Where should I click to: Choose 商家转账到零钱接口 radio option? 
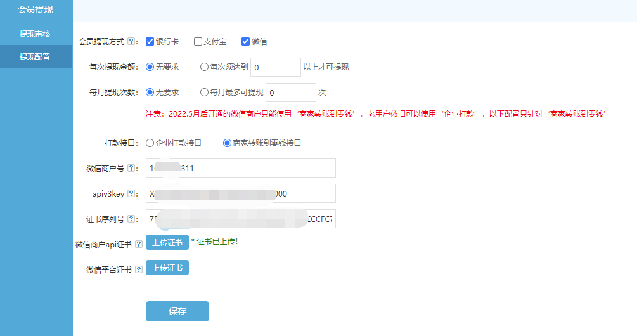pyautogui.click(x=227, y=143)
